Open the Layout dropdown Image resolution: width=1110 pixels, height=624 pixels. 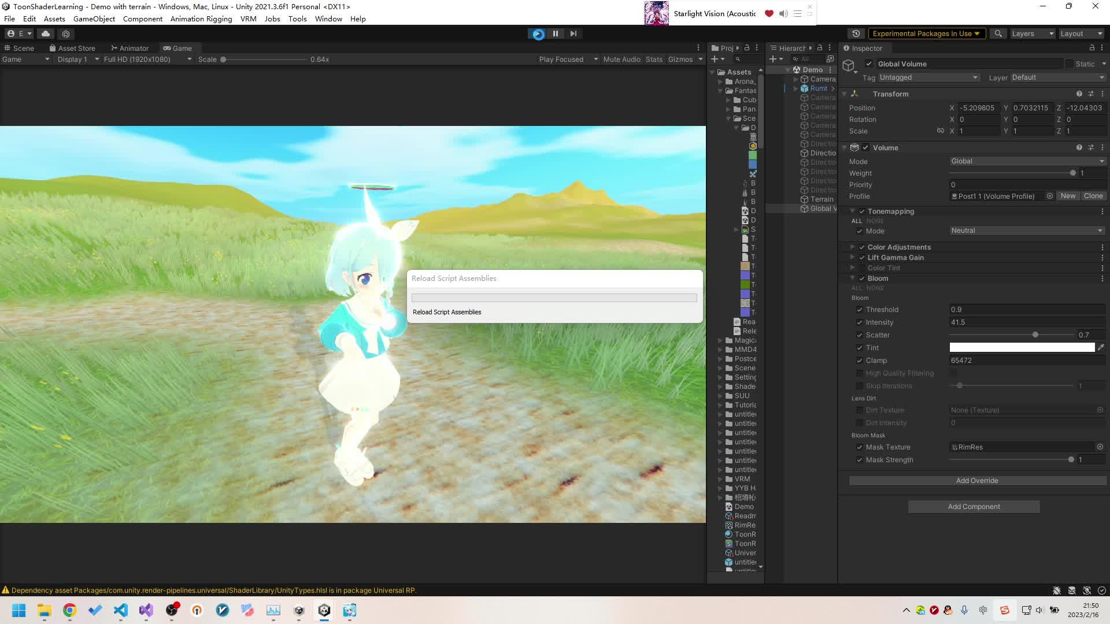tap(1081, 34)
